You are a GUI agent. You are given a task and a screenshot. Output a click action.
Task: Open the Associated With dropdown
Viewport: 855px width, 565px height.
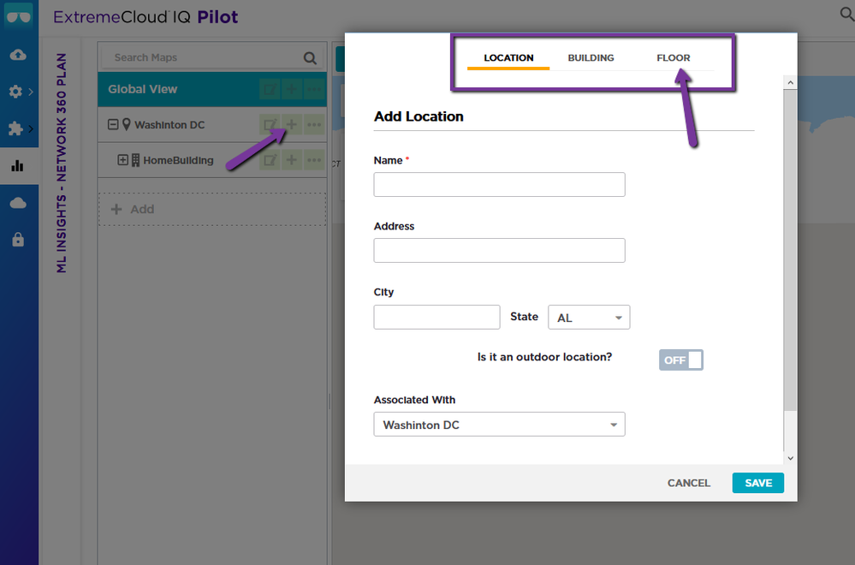[500, 425]
